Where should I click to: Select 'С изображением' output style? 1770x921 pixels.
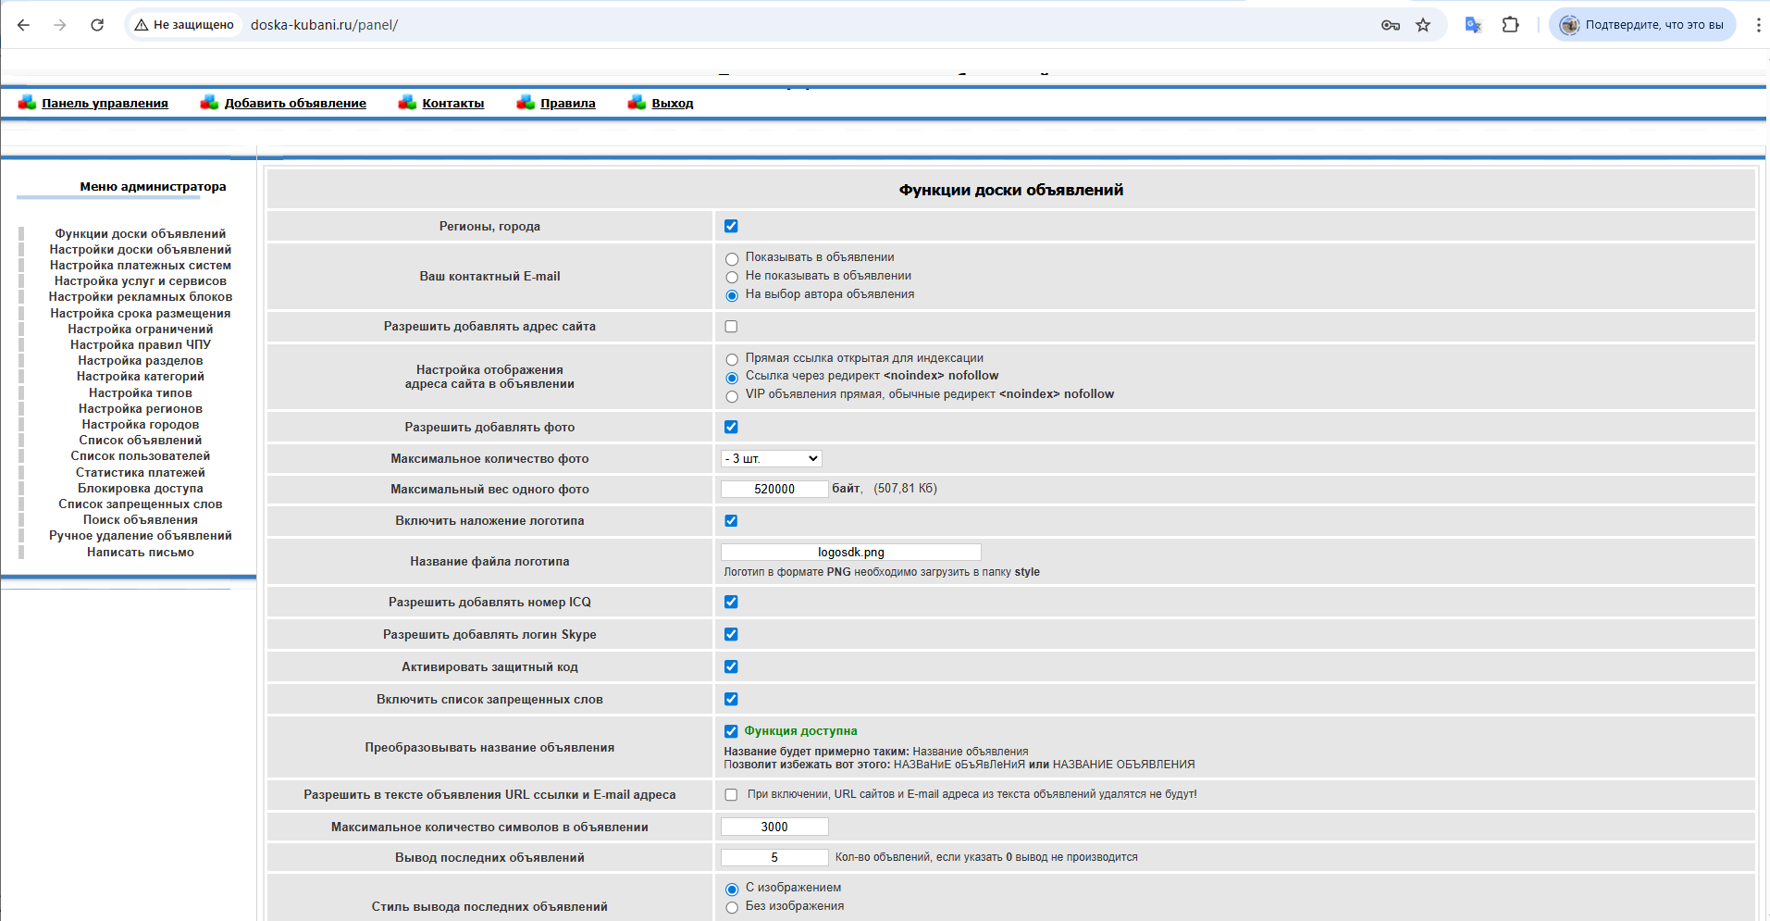tap(732, 889)
